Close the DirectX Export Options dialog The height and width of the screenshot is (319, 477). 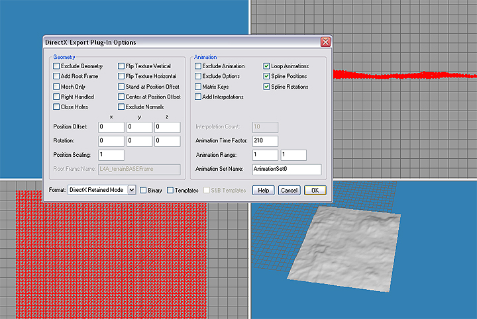[x=325, y=42]
